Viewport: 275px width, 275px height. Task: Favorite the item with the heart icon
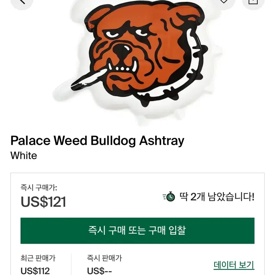point(224,3)
